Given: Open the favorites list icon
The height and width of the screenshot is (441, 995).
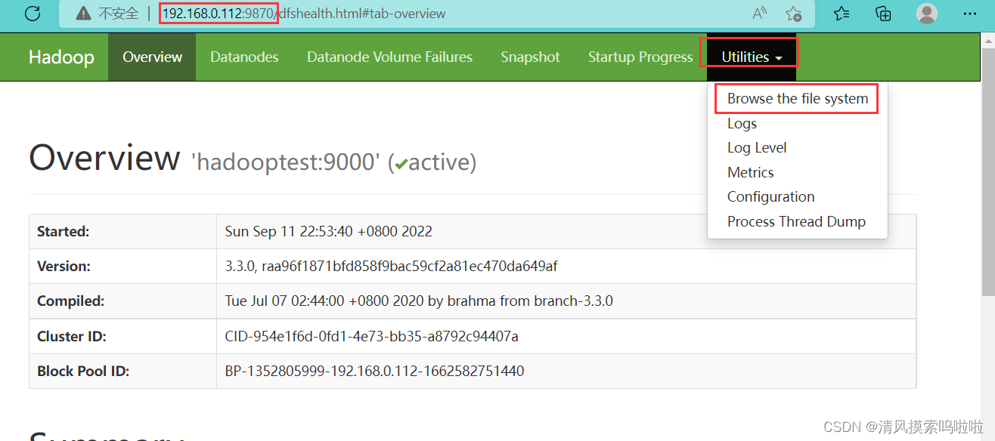Looking at the screenshot, I should click(842, 14).
